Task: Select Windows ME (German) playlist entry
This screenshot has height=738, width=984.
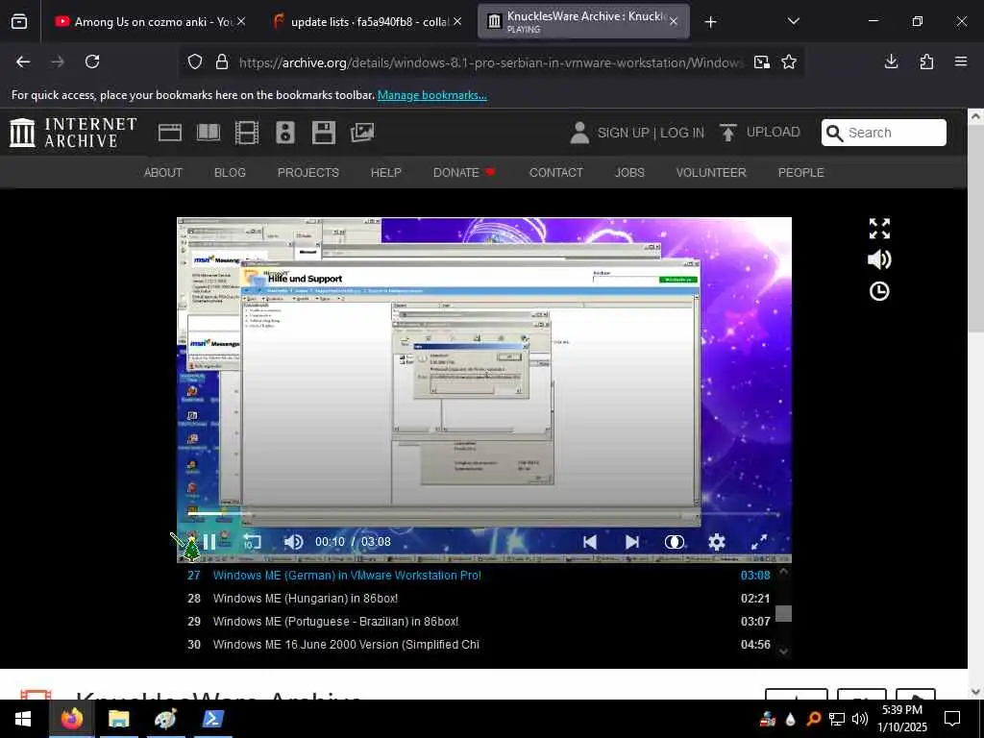Action: [479, 576]
